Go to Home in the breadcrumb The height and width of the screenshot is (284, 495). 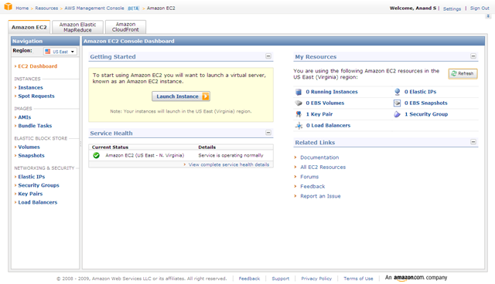[x=22, y=8]
